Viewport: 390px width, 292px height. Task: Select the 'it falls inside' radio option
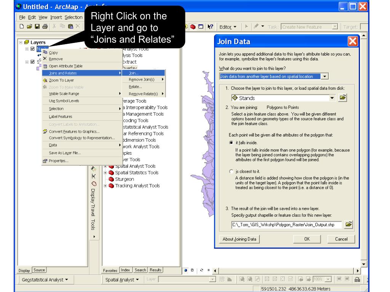(x=231, y=143)
